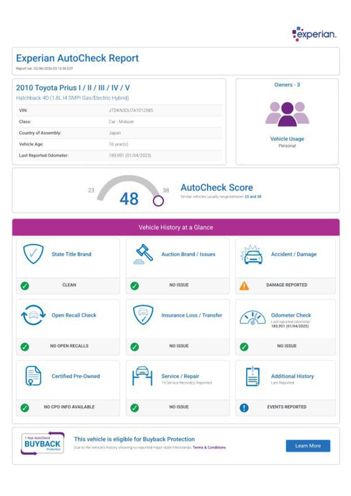Click the State Title Brand shield icon
The height and width of the screenshot is (496, 351).
[x=33, y=254]
